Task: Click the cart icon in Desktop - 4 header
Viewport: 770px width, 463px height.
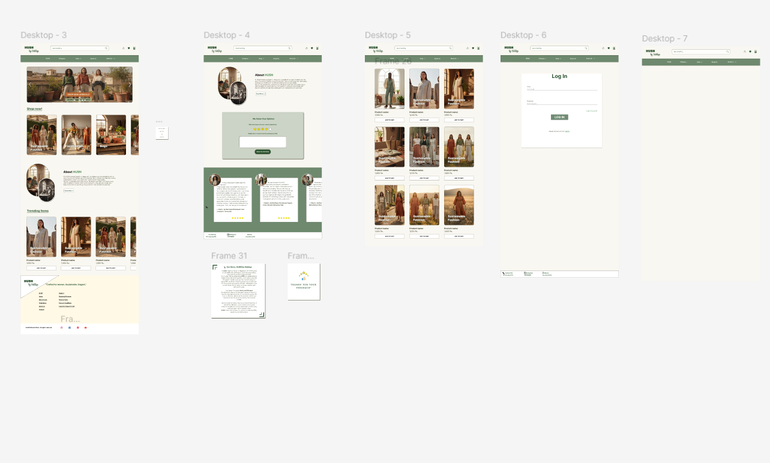Action: point(317,48)
